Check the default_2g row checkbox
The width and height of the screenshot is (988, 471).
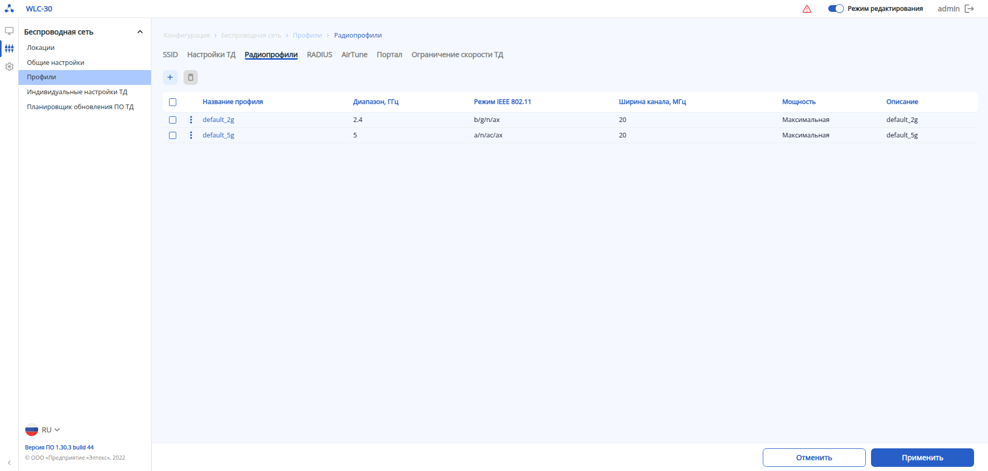point(173,120)
